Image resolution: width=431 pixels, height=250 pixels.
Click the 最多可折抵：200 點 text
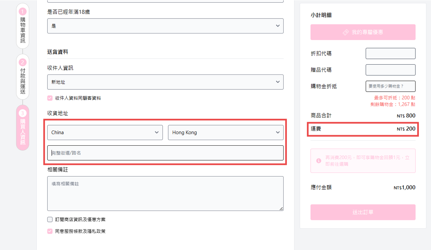tap(395, 98)
